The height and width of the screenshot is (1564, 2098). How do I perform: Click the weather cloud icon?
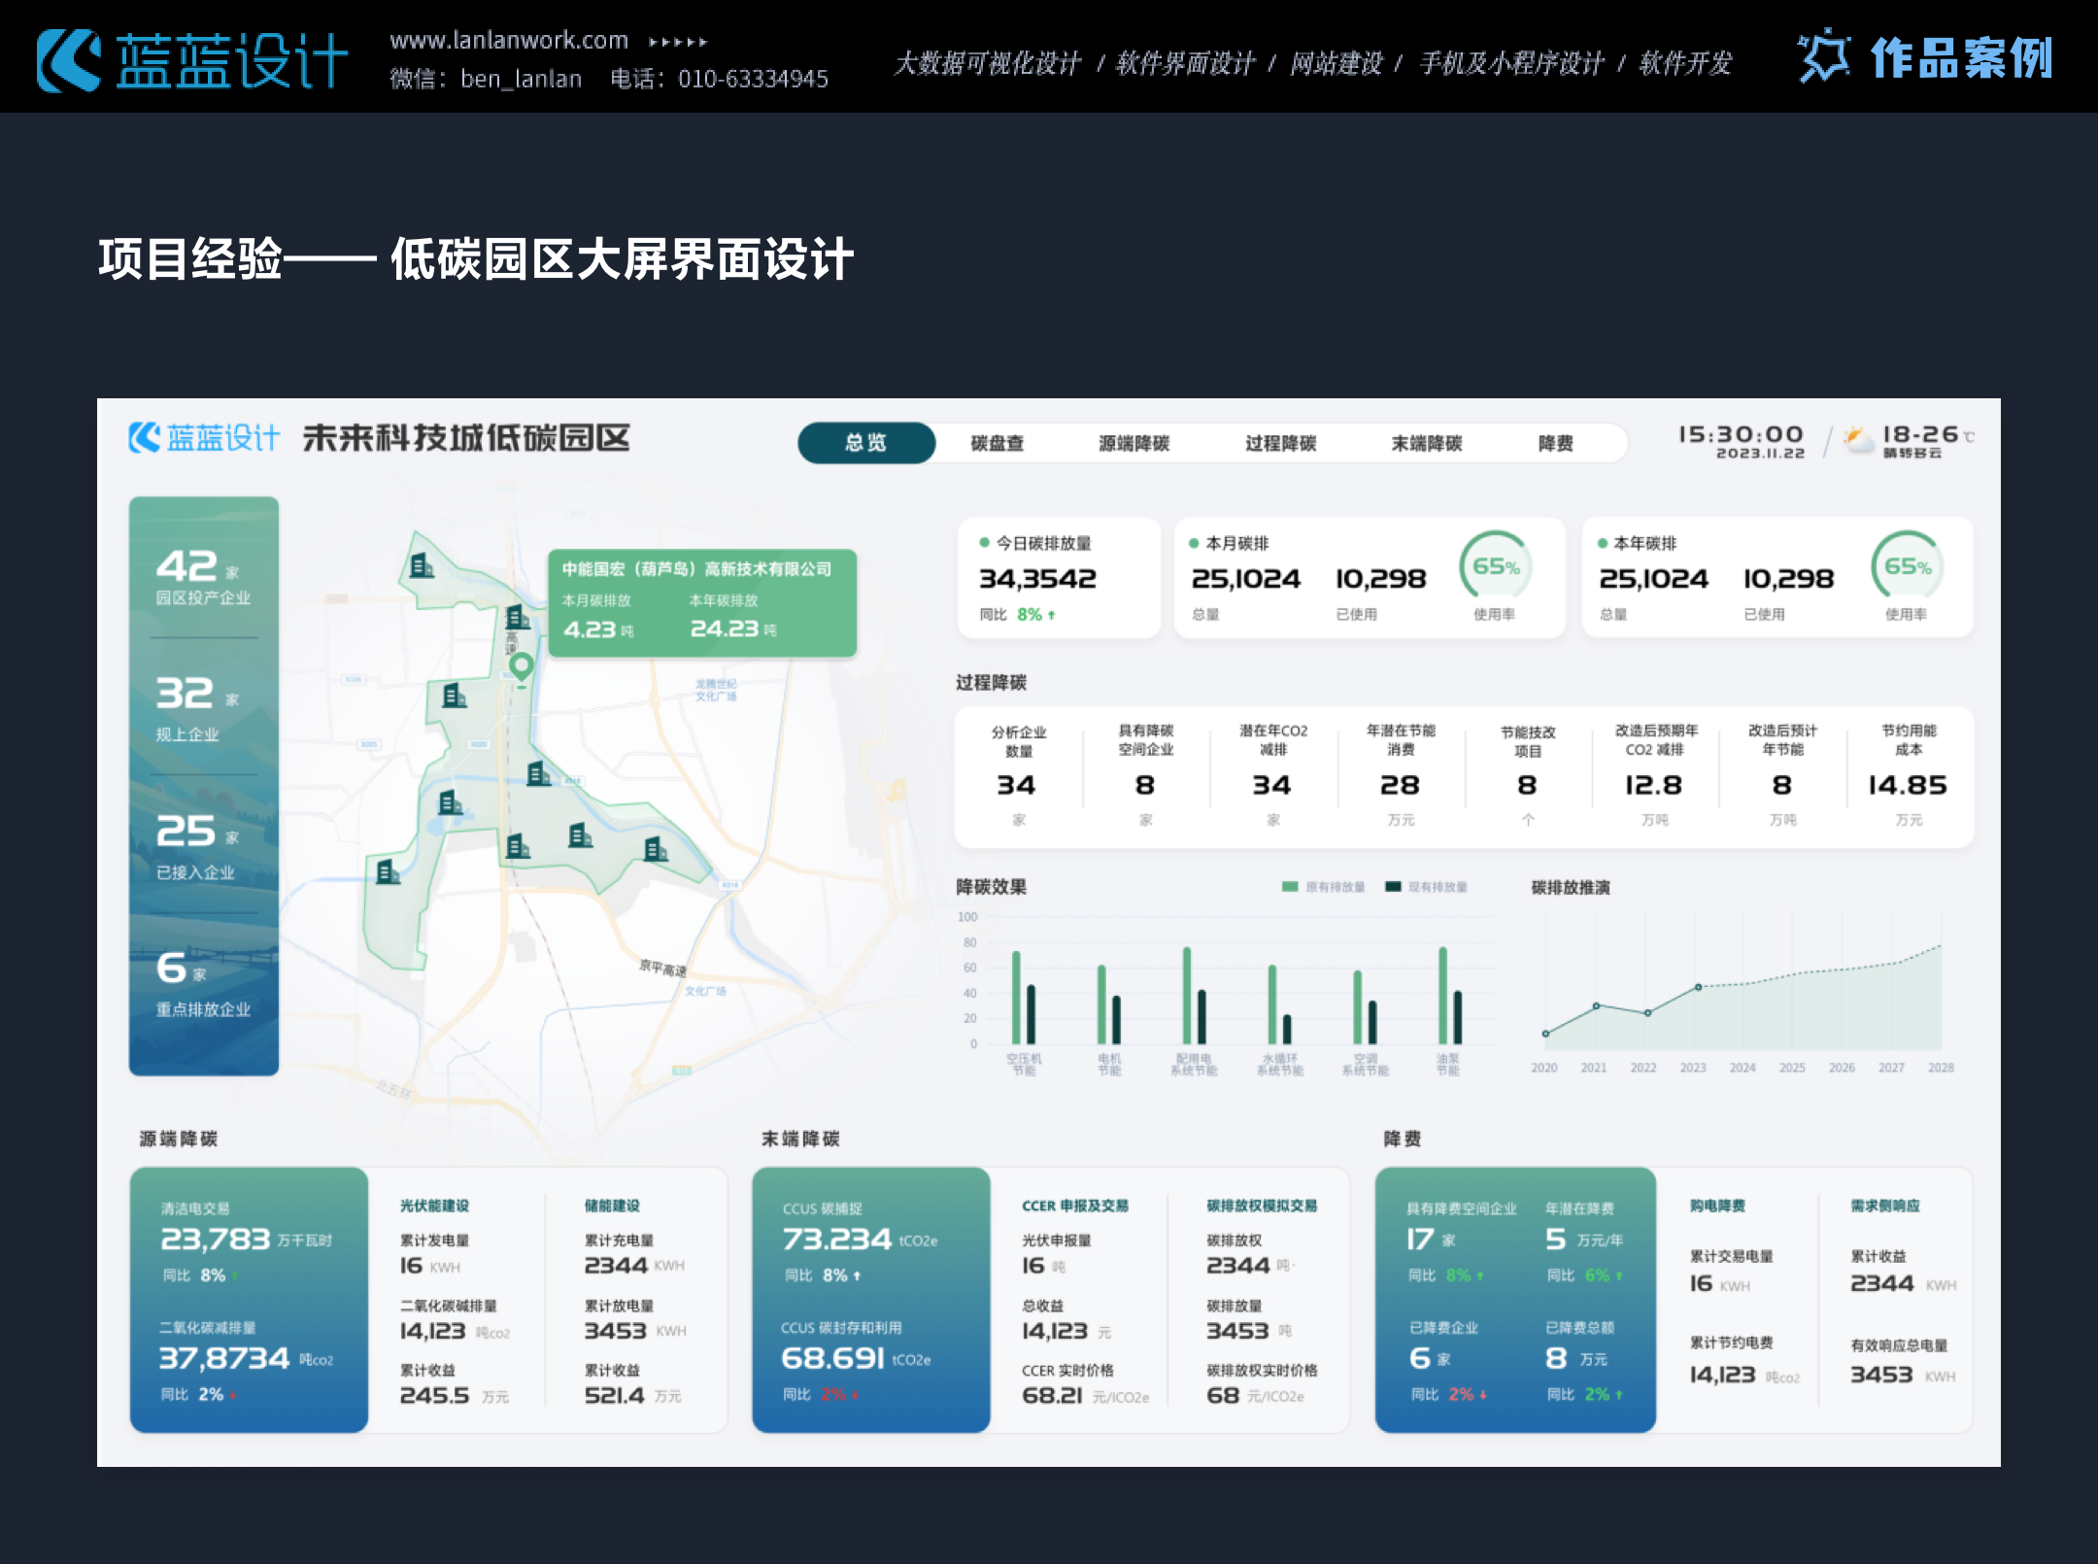1858,440
